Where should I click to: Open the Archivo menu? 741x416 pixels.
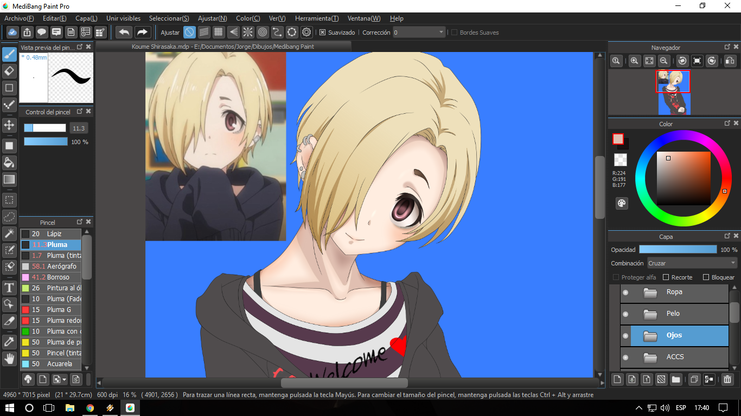pyautogui.click(x=19, y=18)
